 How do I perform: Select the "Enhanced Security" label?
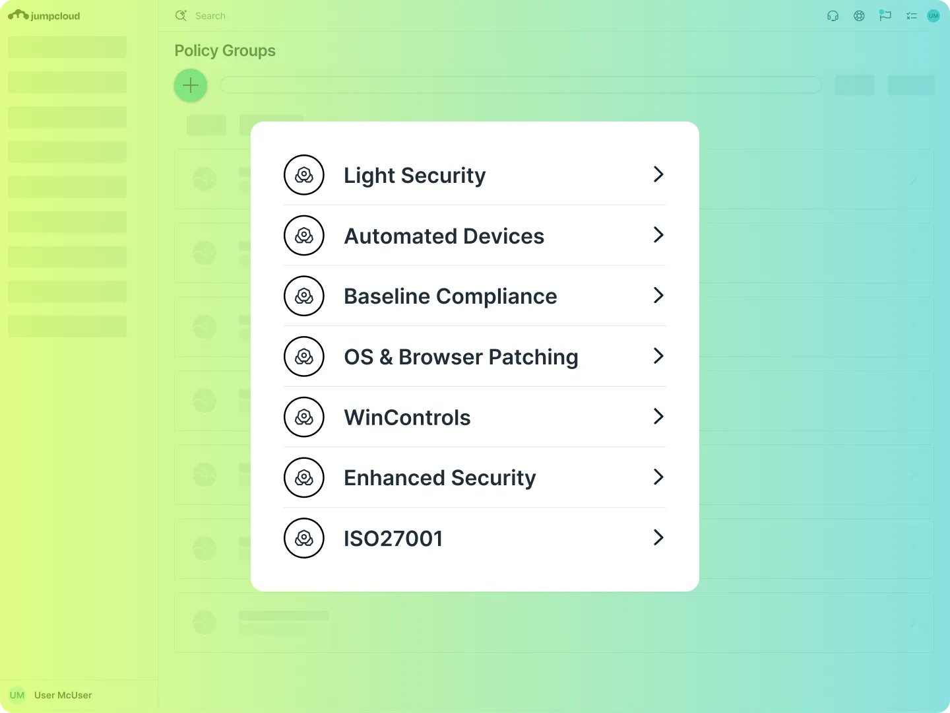[x=440, y=478]
